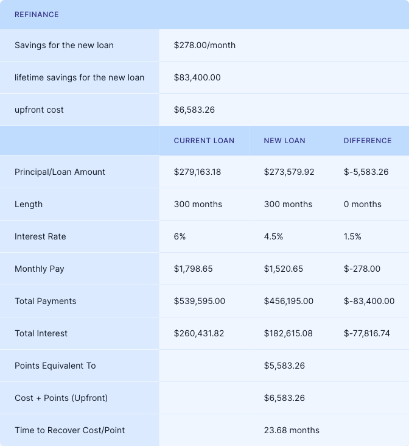This screenshot has width=409, height=446.
Task: Select new loan principal $273,579.92
Action: [x=289, y=172]
